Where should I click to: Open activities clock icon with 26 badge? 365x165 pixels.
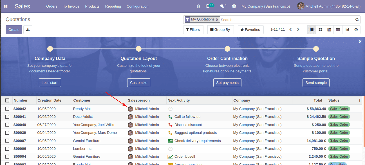point(210,6)
